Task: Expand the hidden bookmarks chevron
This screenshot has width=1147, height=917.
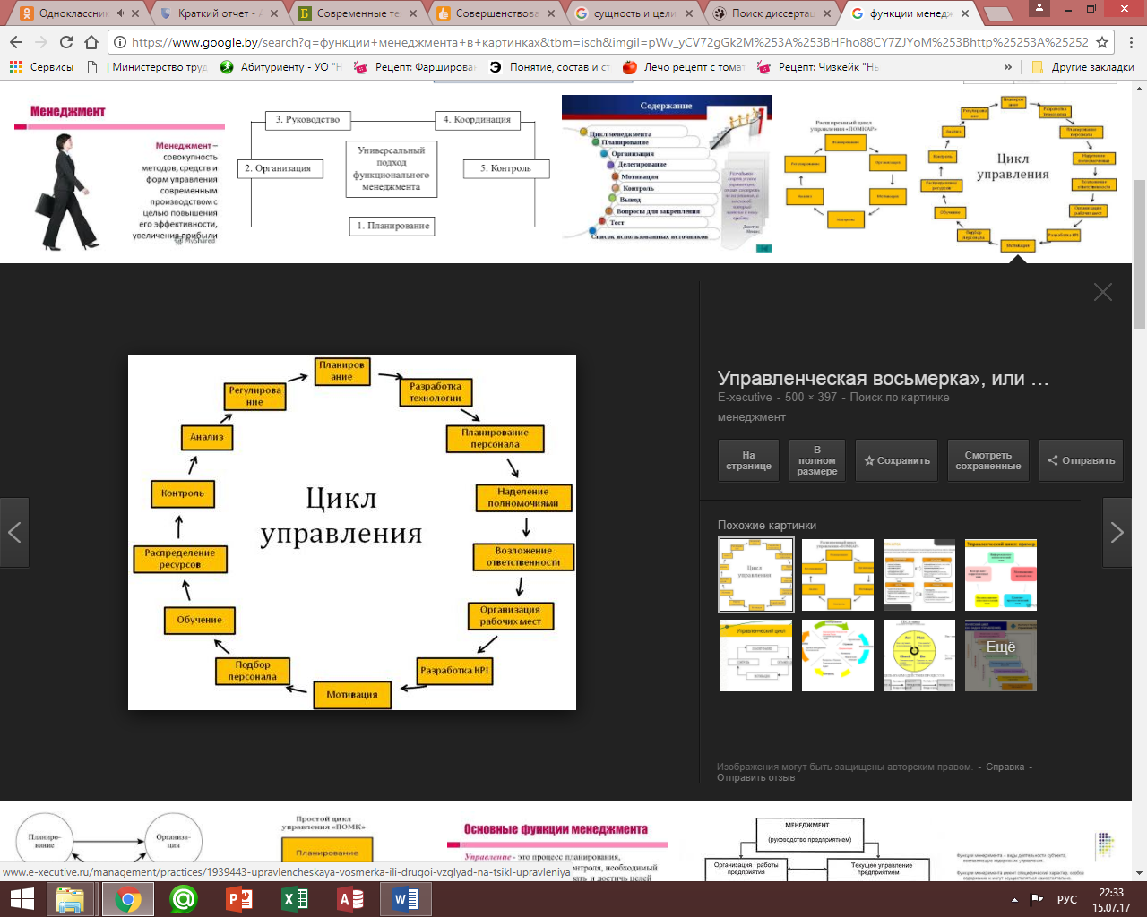Action: click(x=1008, y=67)
